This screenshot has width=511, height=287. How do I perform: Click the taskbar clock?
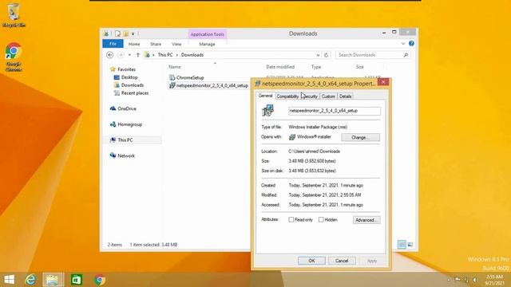point(495,280)
